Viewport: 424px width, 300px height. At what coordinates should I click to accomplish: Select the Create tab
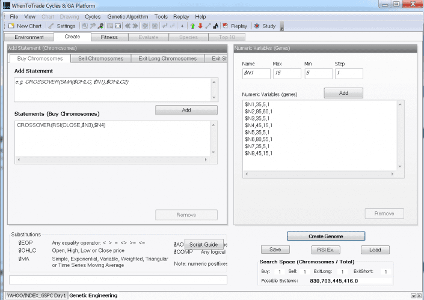point(72,37)
